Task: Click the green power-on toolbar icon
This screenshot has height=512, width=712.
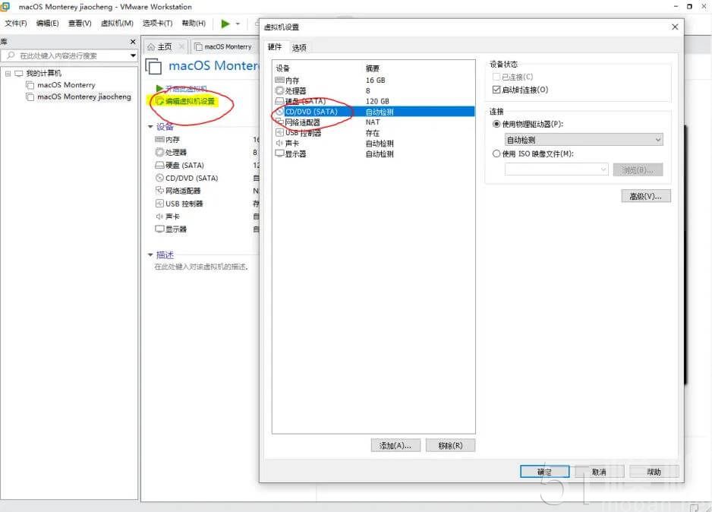Action: click(225, 24)
